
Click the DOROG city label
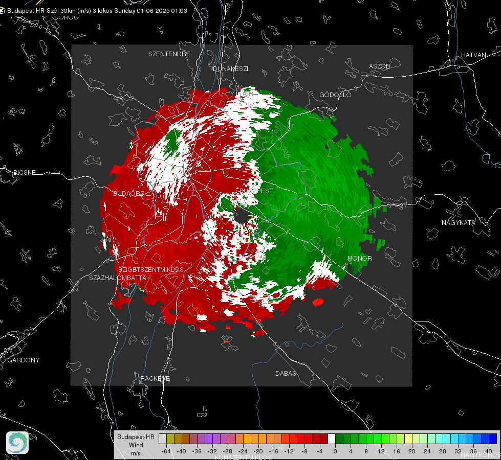pos(67,17)
